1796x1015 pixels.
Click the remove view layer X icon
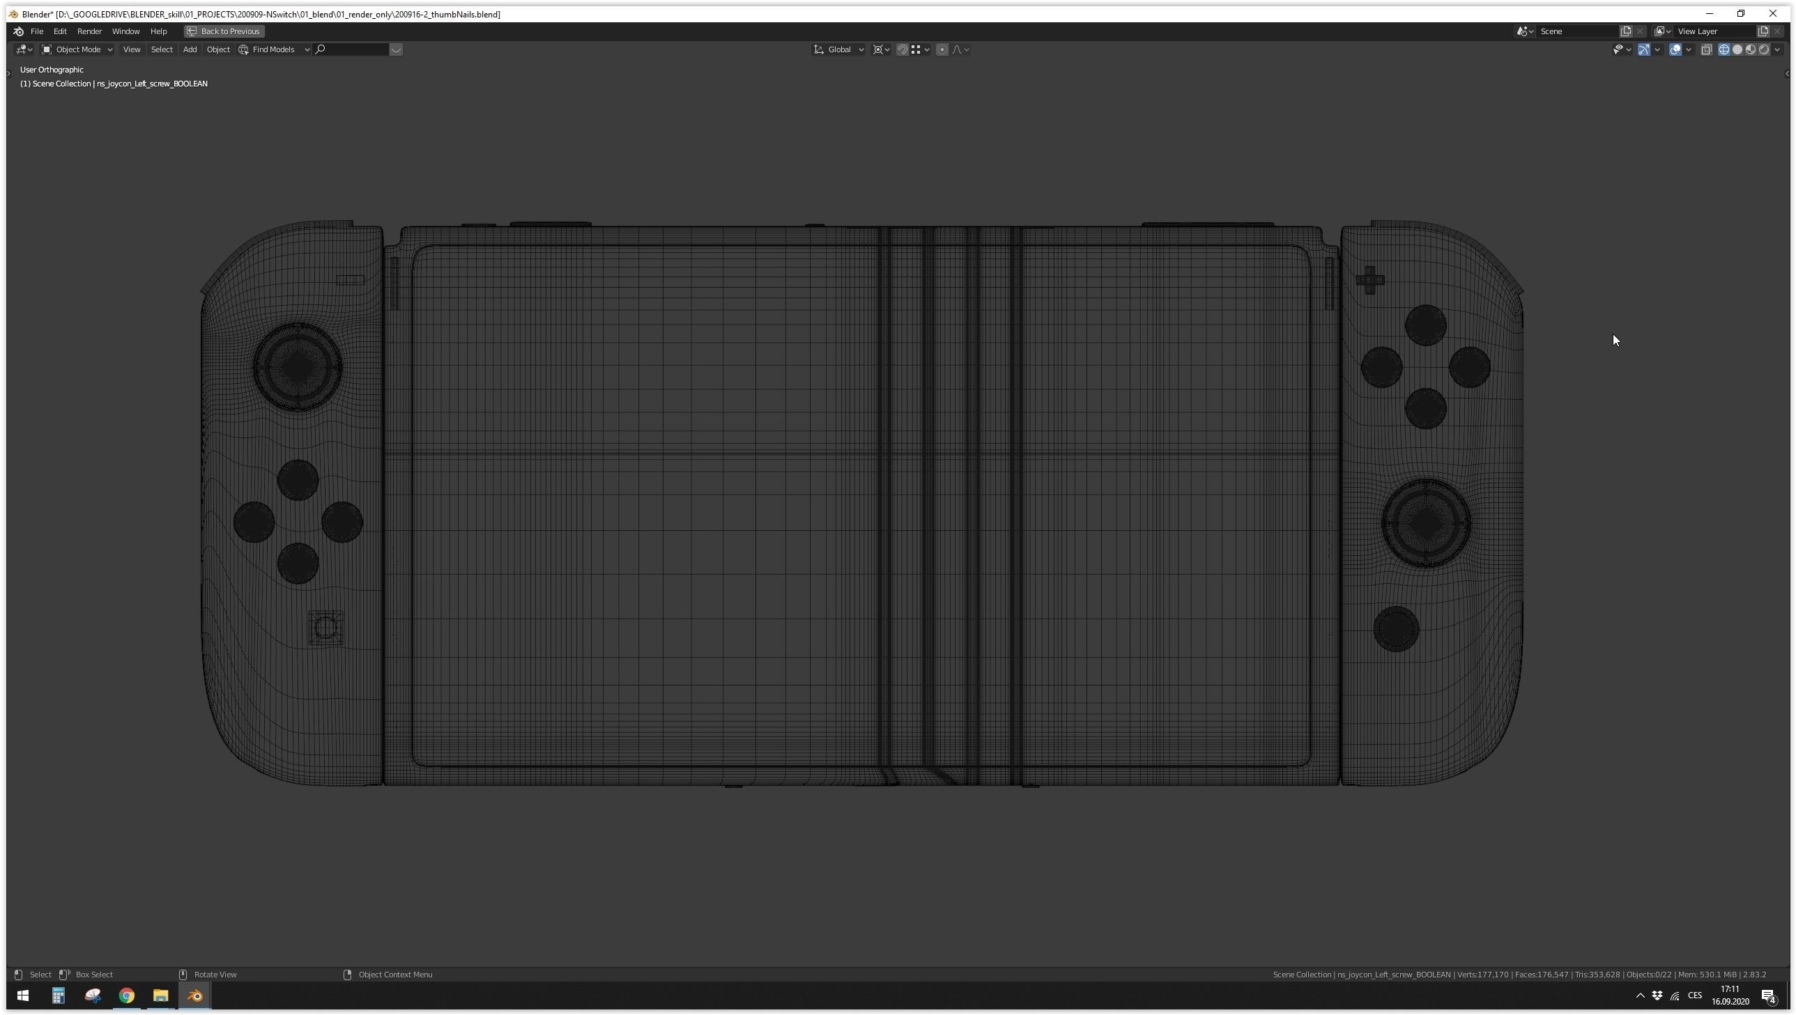click(1777, 31)
